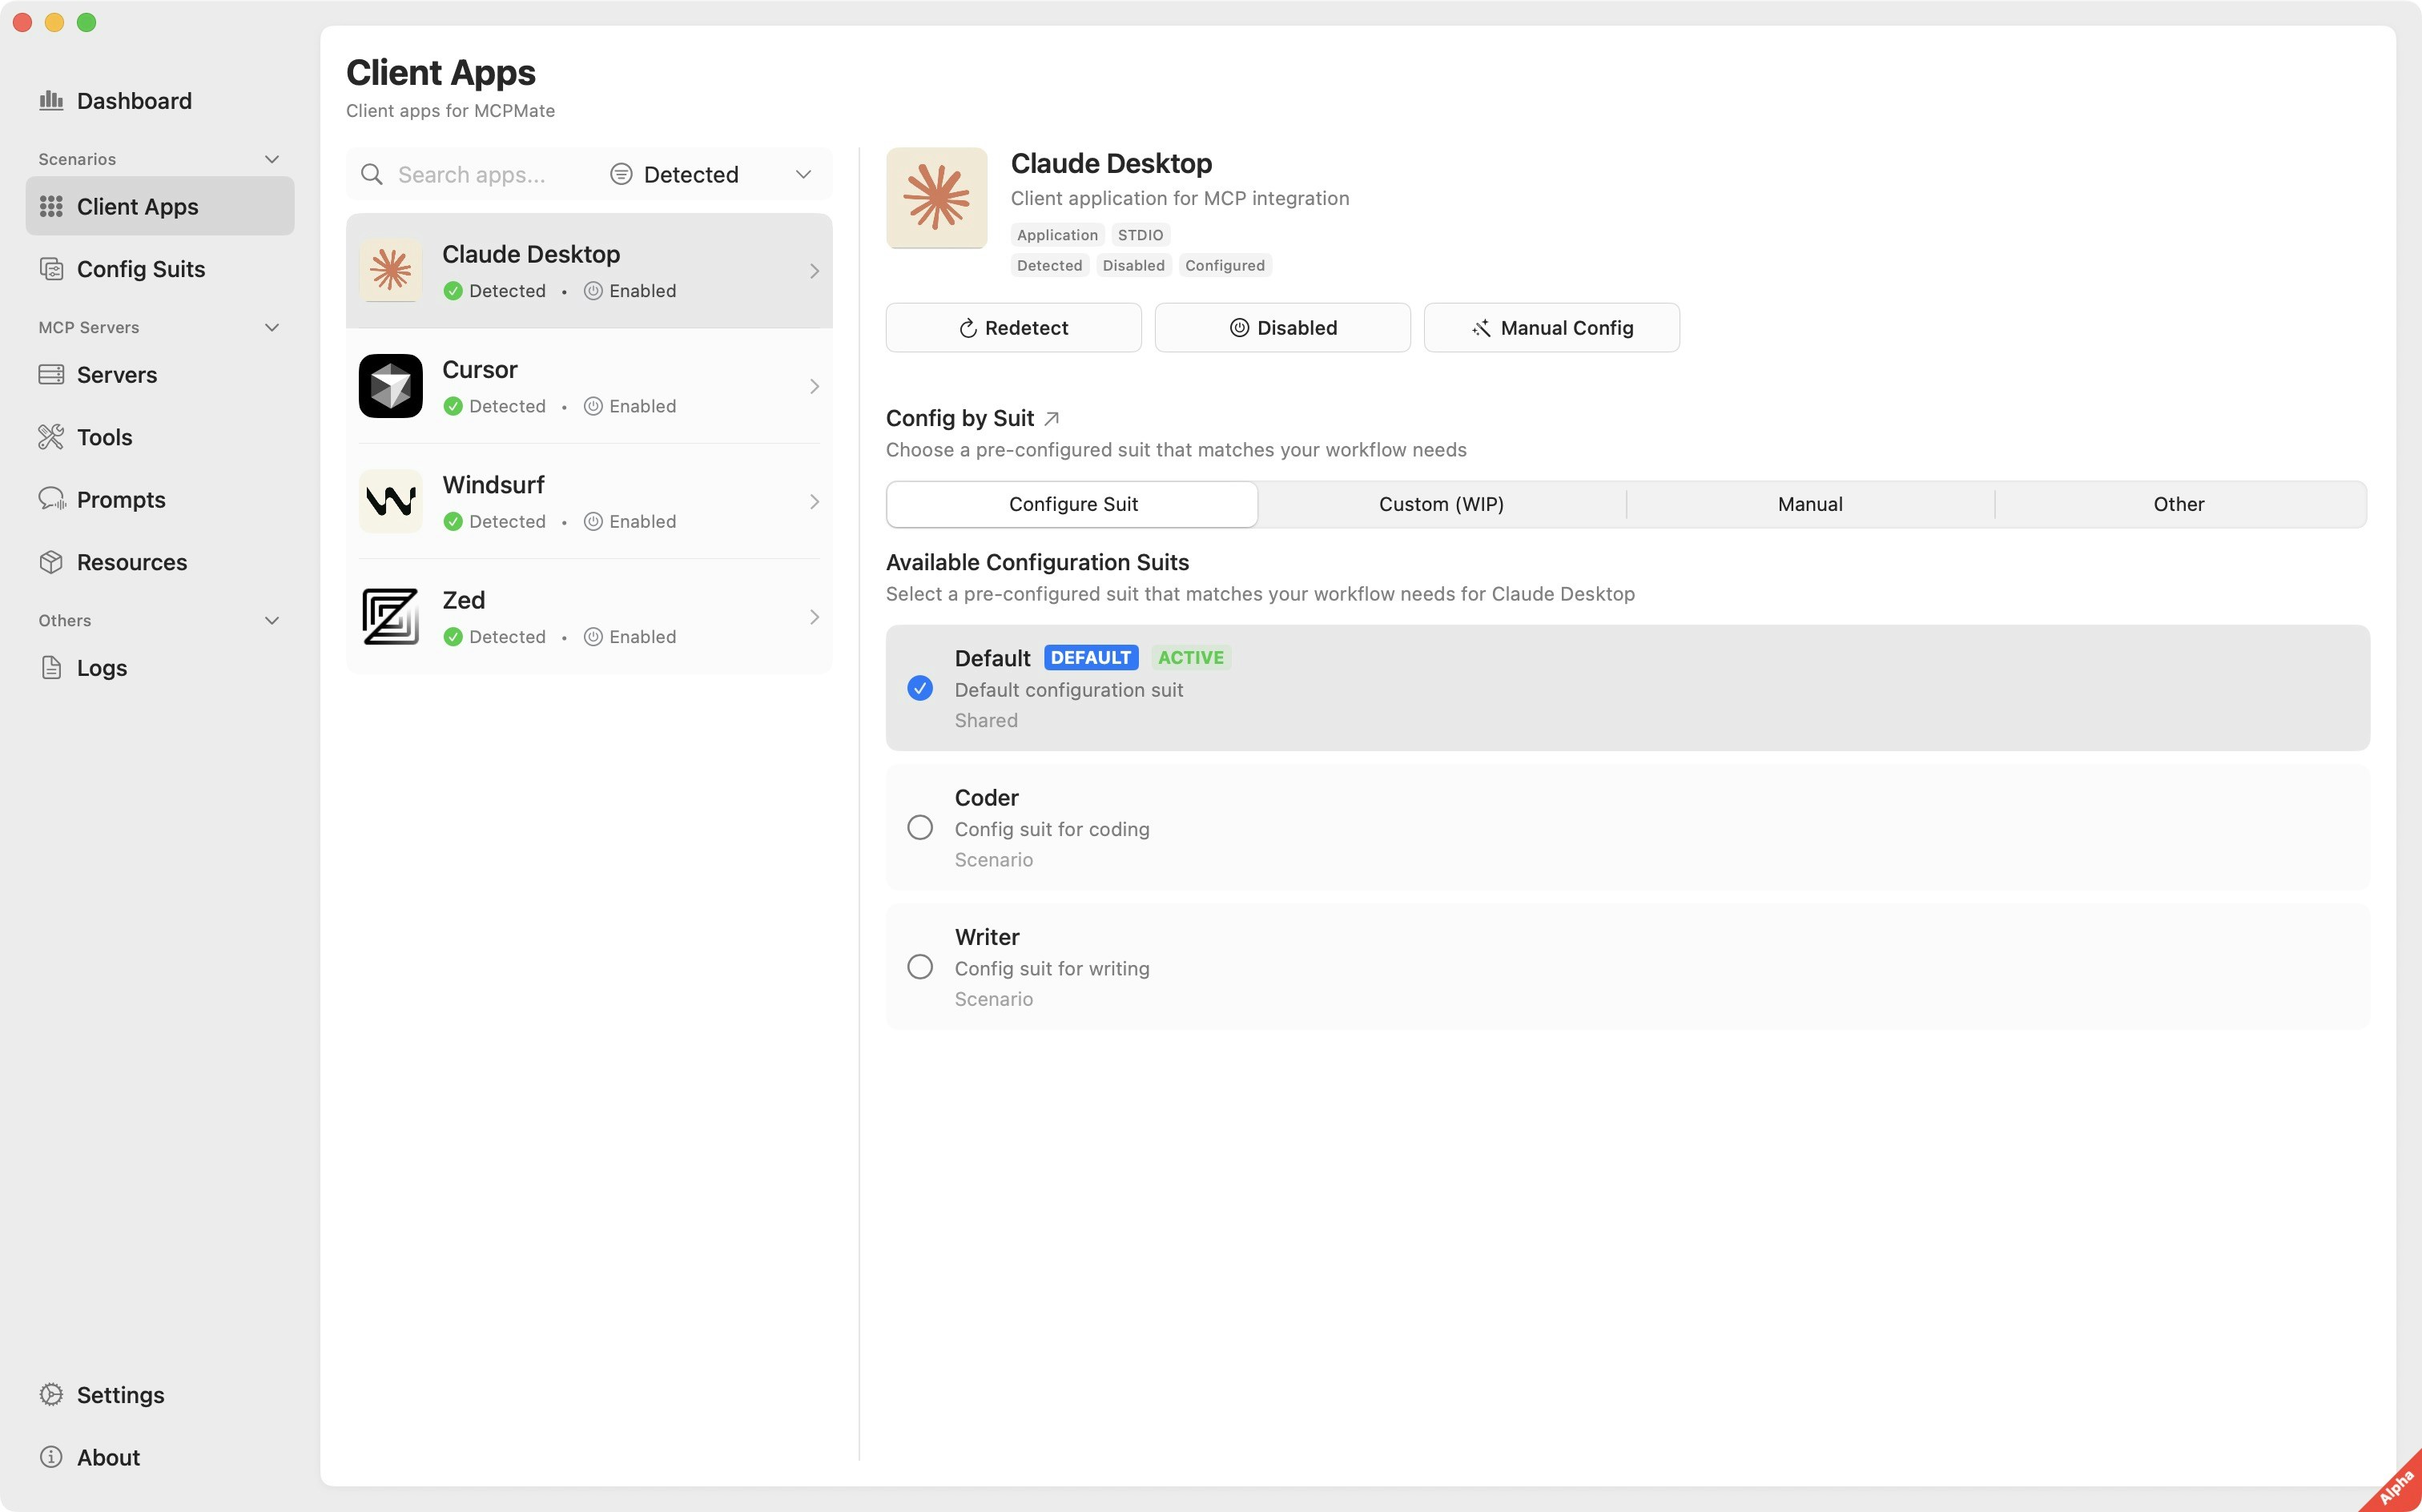Select the Config Suits sidebar item
Viewport: 2422px width, 1512px height.
click(141, 268)
